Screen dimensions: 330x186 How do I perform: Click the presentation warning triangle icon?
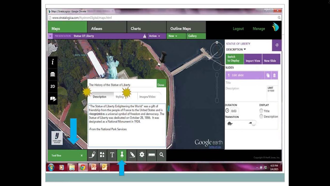[x=145, y=36]
